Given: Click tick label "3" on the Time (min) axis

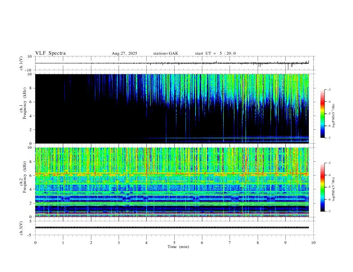Looking at the screenshot, I should click(119, 243).
